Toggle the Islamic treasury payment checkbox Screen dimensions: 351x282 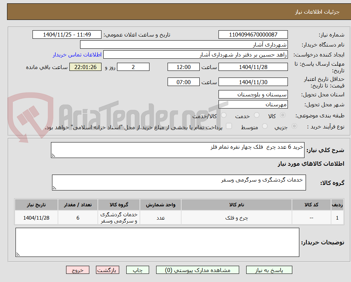point(229,126)
